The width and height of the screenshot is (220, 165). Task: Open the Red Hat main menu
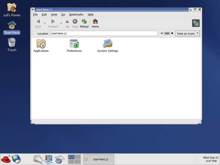pos(6,159)
